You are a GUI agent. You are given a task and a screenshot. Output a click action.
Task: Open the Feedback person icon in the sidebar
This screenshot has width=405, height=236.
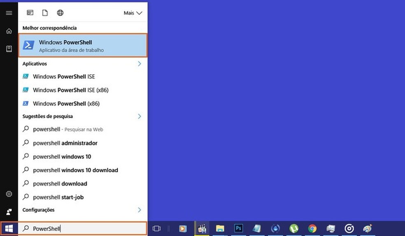pyautogui.click(x=9, y=212)
